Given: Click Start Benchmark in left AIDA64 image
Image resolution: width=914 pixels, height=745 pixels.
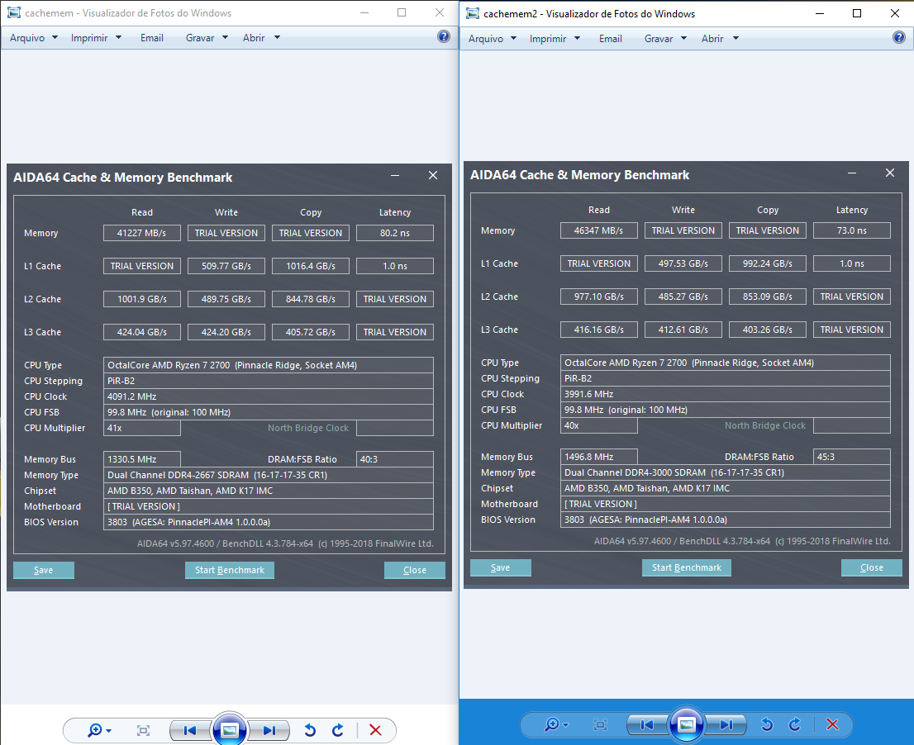Looking at the screenshot, I should click(230, 570).
